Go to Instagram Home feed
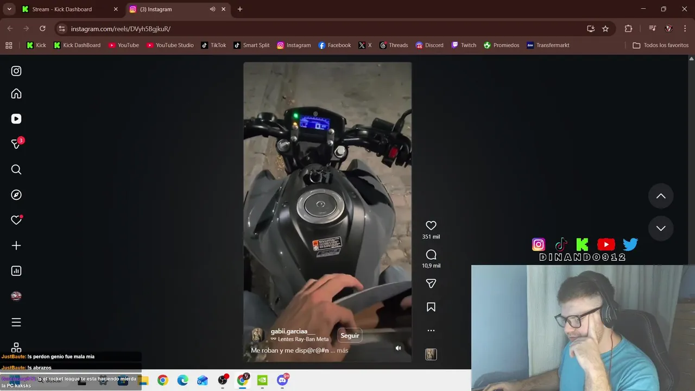Screen dimensions: 695x391 (x=16, y=94)
